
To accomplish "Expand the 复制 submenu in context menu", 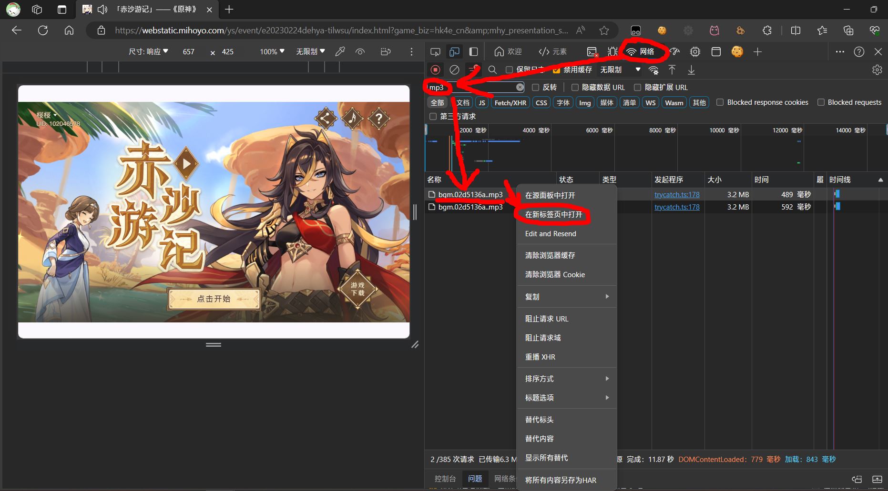I will [566, 297].
